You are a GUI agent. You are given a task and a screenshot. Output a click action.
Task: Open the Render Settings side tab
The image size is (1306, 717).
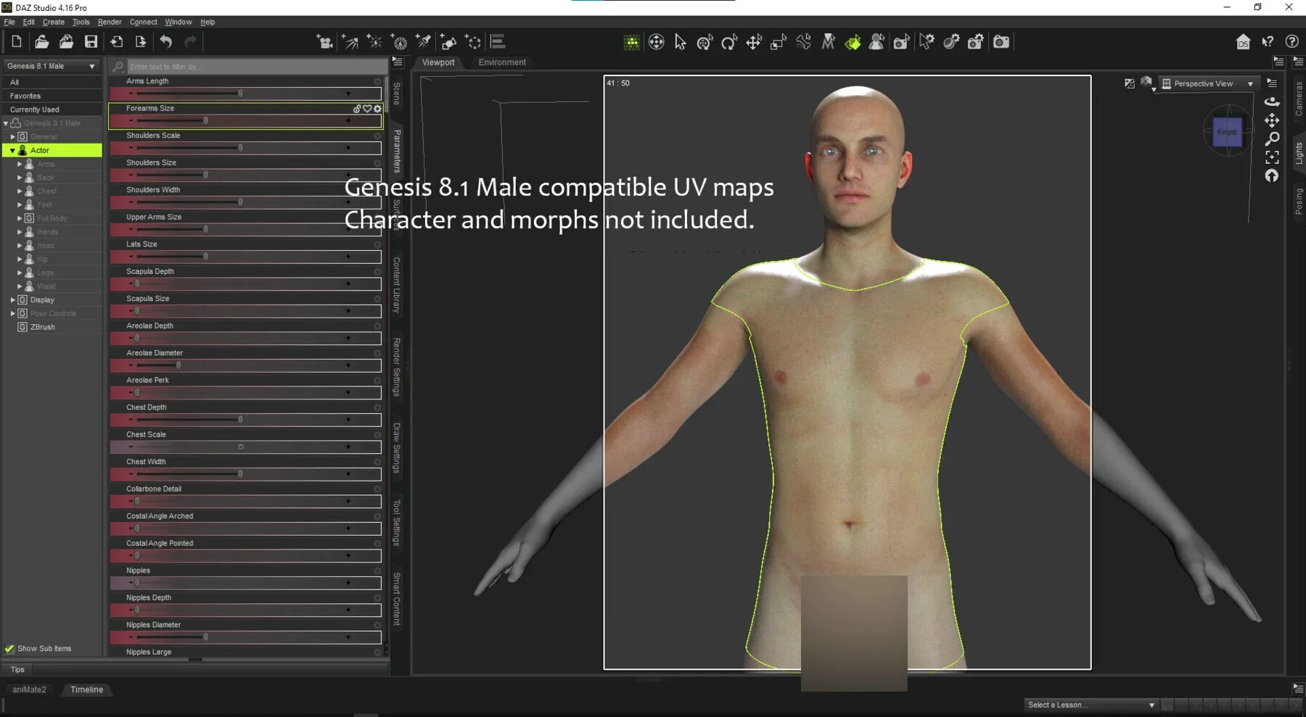tap(397, 367)
